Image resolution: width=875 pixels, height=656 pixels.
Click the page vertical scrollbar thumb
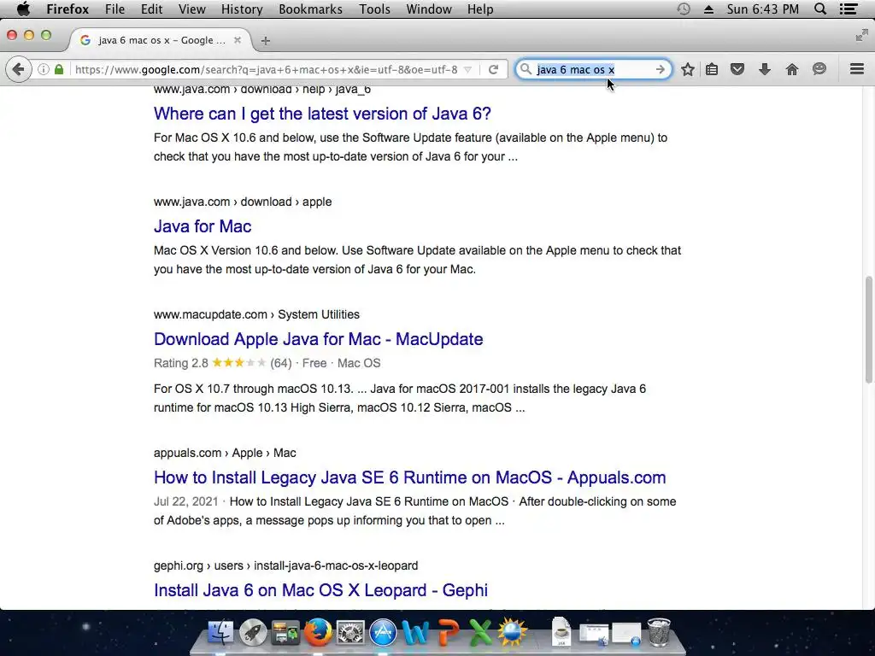point(869,330)
